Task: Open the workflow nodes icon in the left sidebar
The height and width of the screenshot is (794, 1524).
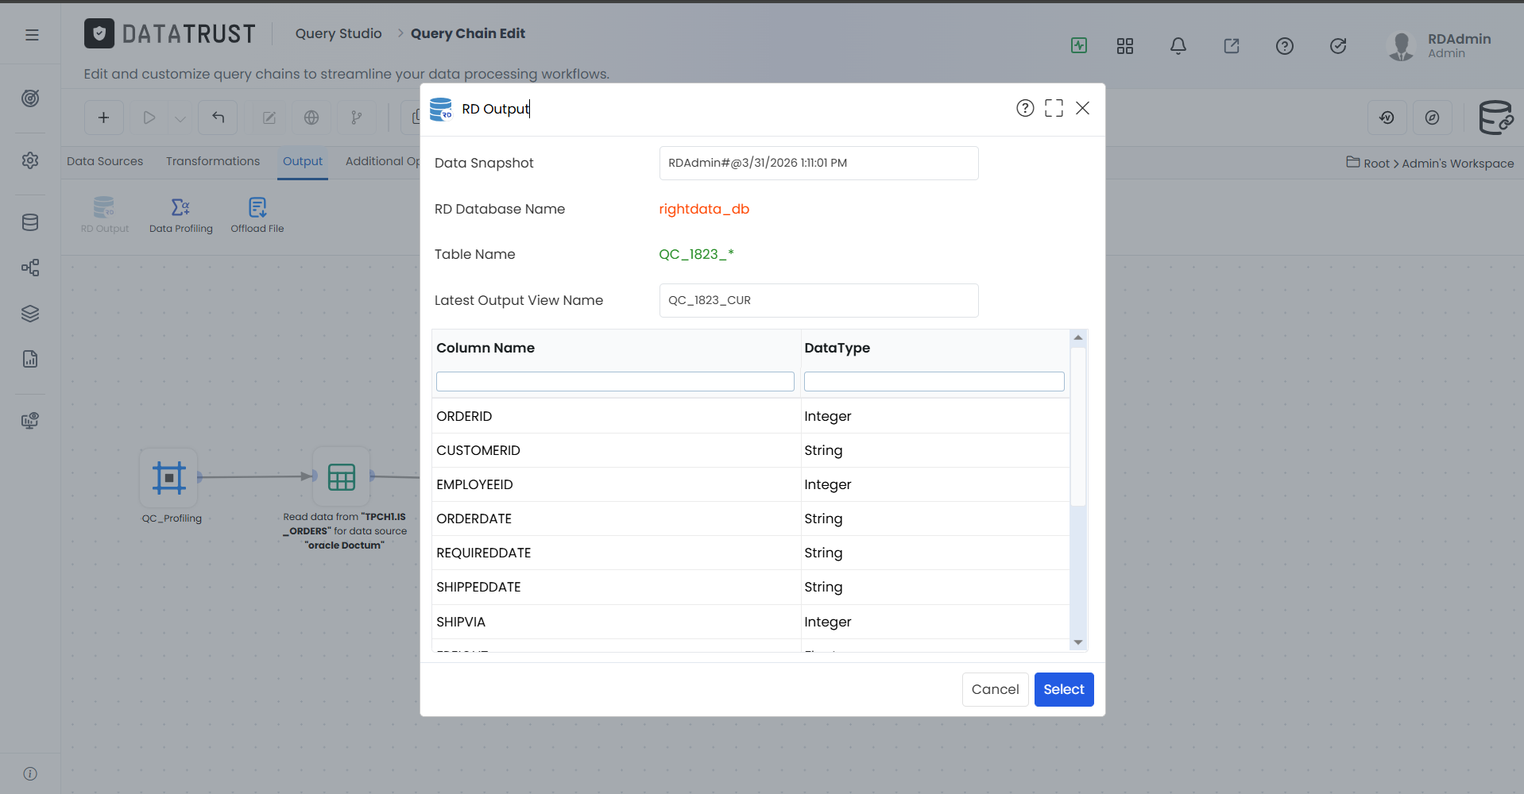Action: pyautogui.click(x=30, y=268)
